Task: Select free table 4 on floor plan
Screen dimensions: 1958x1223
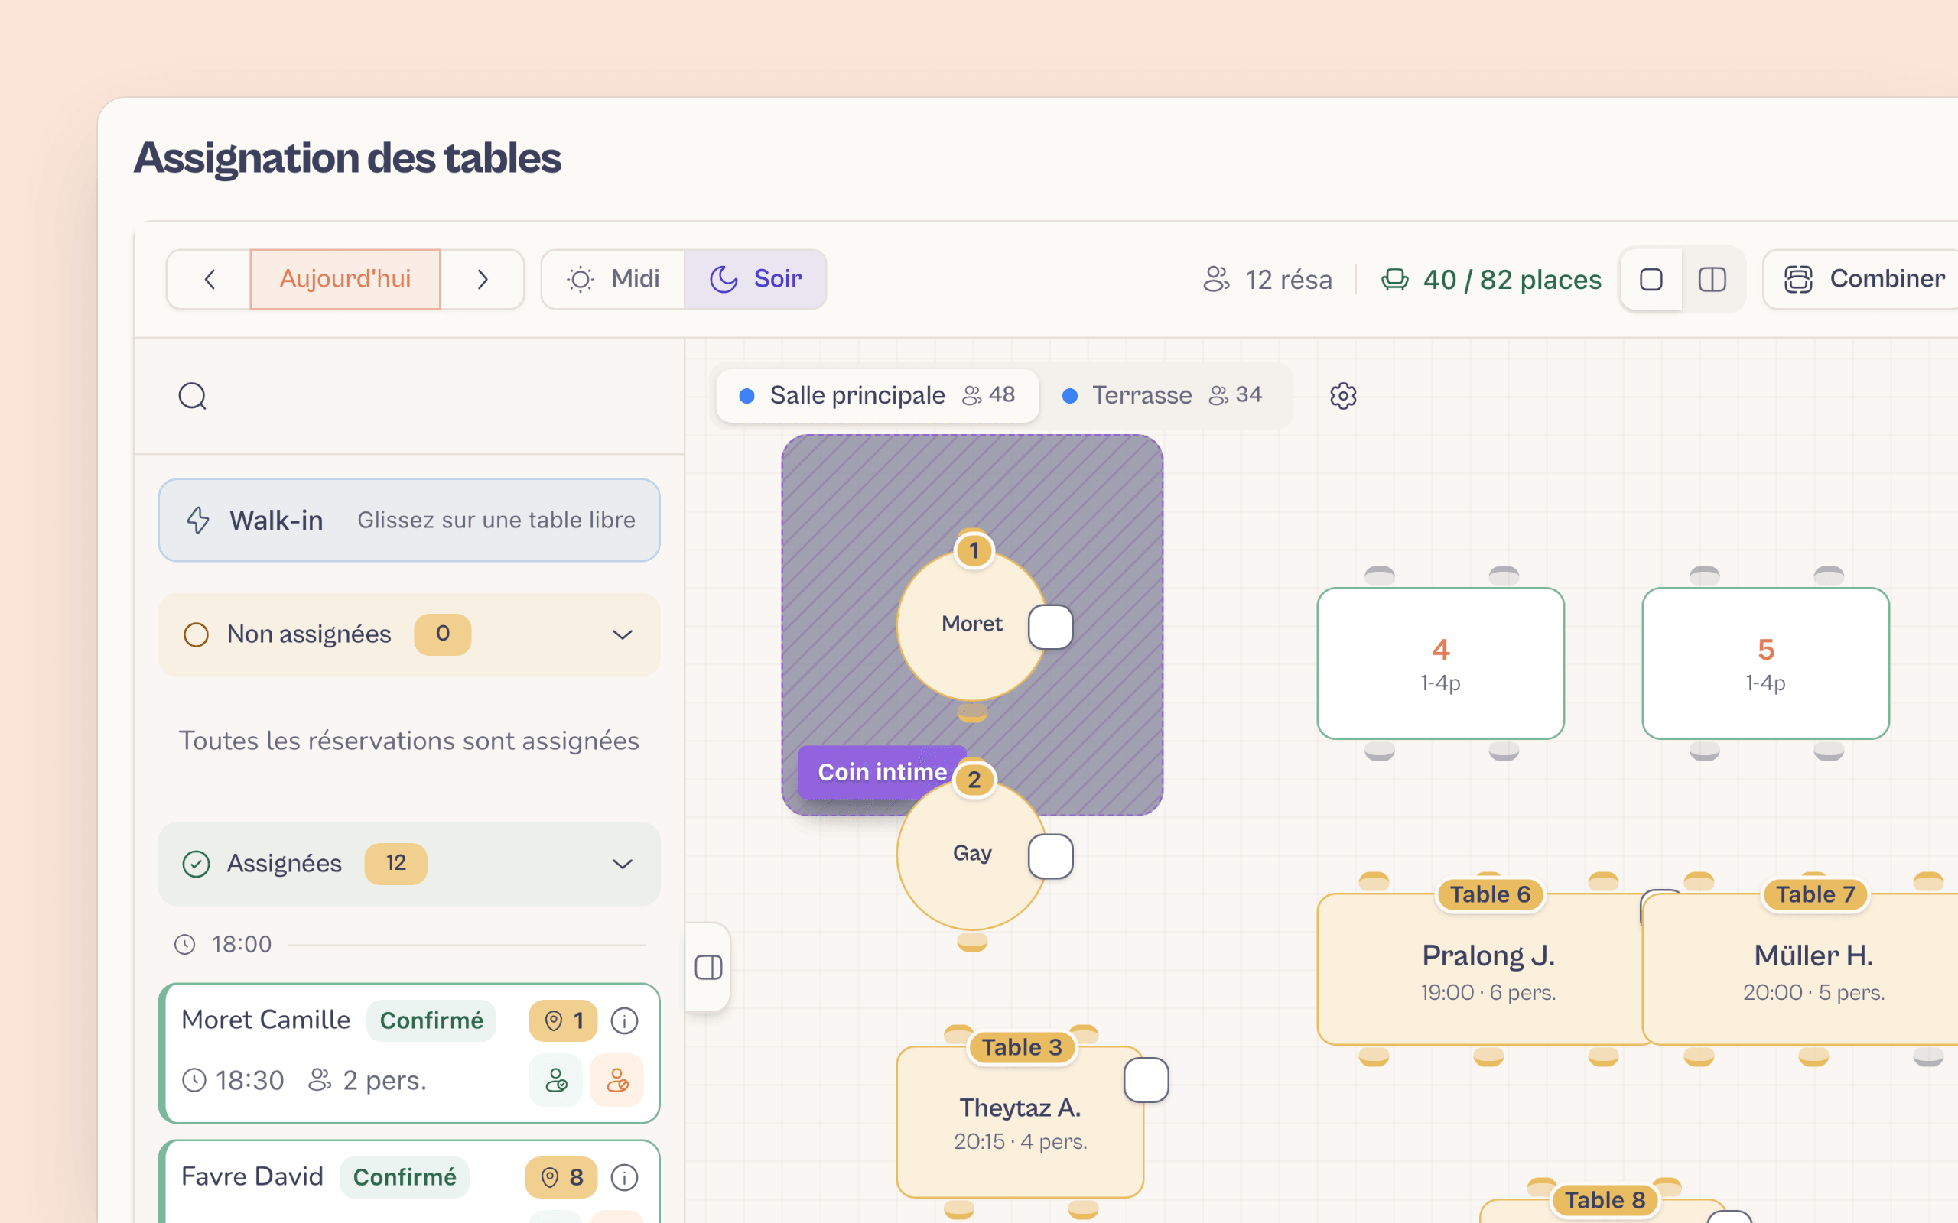Action: pyautogui.click(x=1441, y=663)
